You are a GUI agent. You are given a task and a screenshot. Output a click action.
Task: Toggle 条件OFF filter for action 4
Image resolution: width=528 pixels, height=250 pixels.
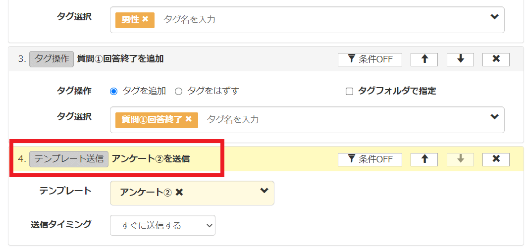point(370,159)
